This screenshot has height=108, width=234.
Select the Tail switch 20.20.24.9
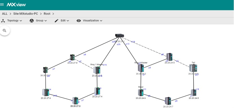tap(193, 68)
